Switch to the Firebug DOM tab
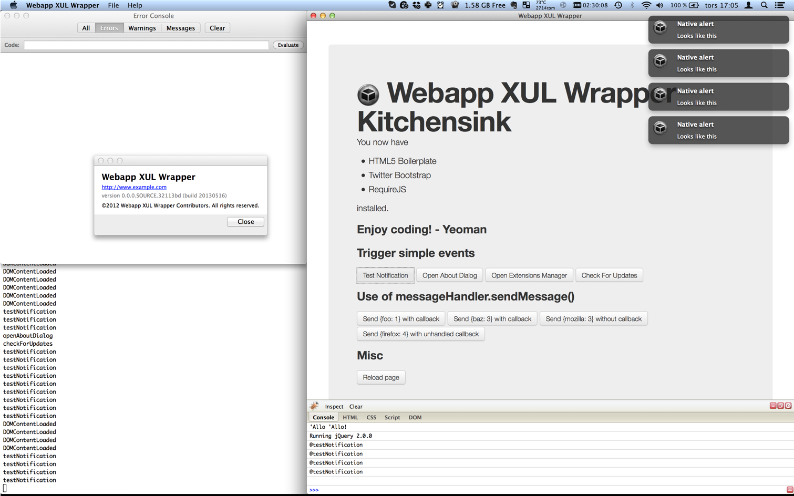 coord(415,418)
